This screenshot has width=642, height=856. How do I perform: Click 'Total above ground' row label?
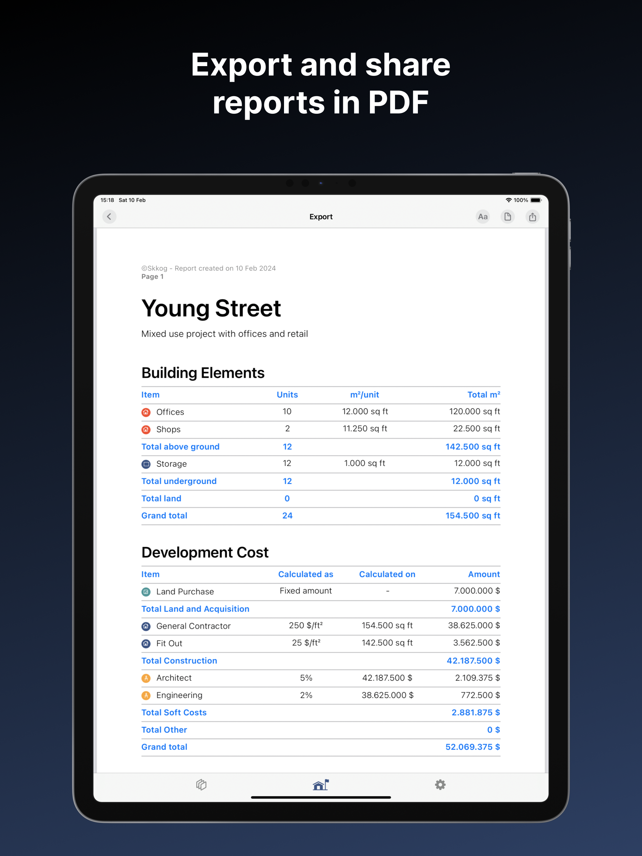[181, 446]
